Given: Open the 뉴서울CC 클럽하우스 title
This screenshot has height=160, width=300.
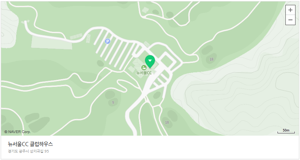Looking at the screenshot, I should click(30, 144).
